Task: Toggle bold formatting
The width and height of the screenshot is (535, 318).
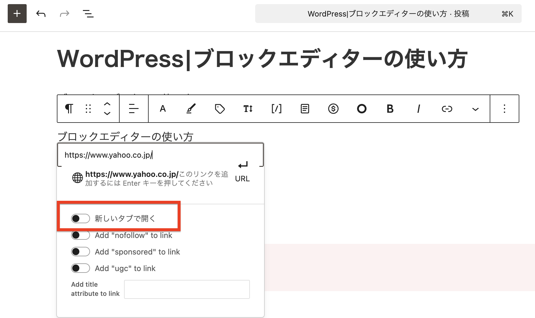Action: (390, 109)
